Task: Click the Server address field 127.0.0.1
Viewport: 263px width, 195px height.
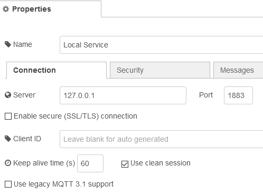Action: click(x=123, y=95)
